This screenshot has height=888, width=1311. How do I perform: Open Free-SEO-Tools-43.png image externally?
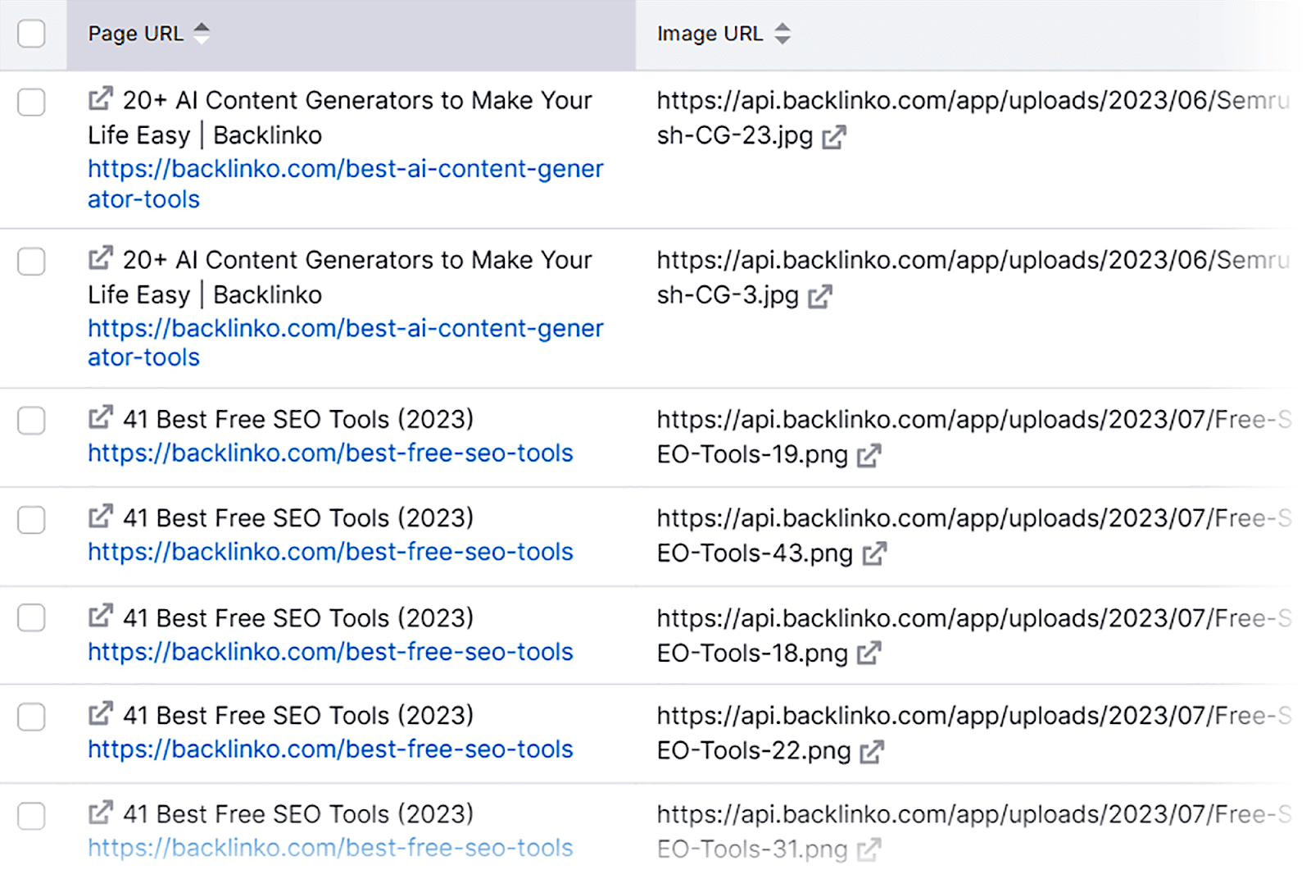click(x=874, y=554)
